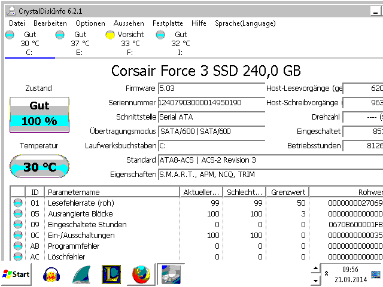
Task: Click the CrystalDiskInfo title bar icon
Action: pyautogui.click(x=11, y=11)
